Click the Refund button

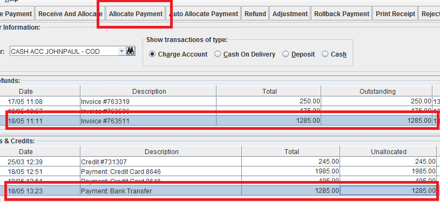[x=255, y=13]
